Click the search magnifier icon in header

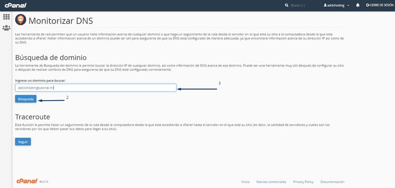286,5
